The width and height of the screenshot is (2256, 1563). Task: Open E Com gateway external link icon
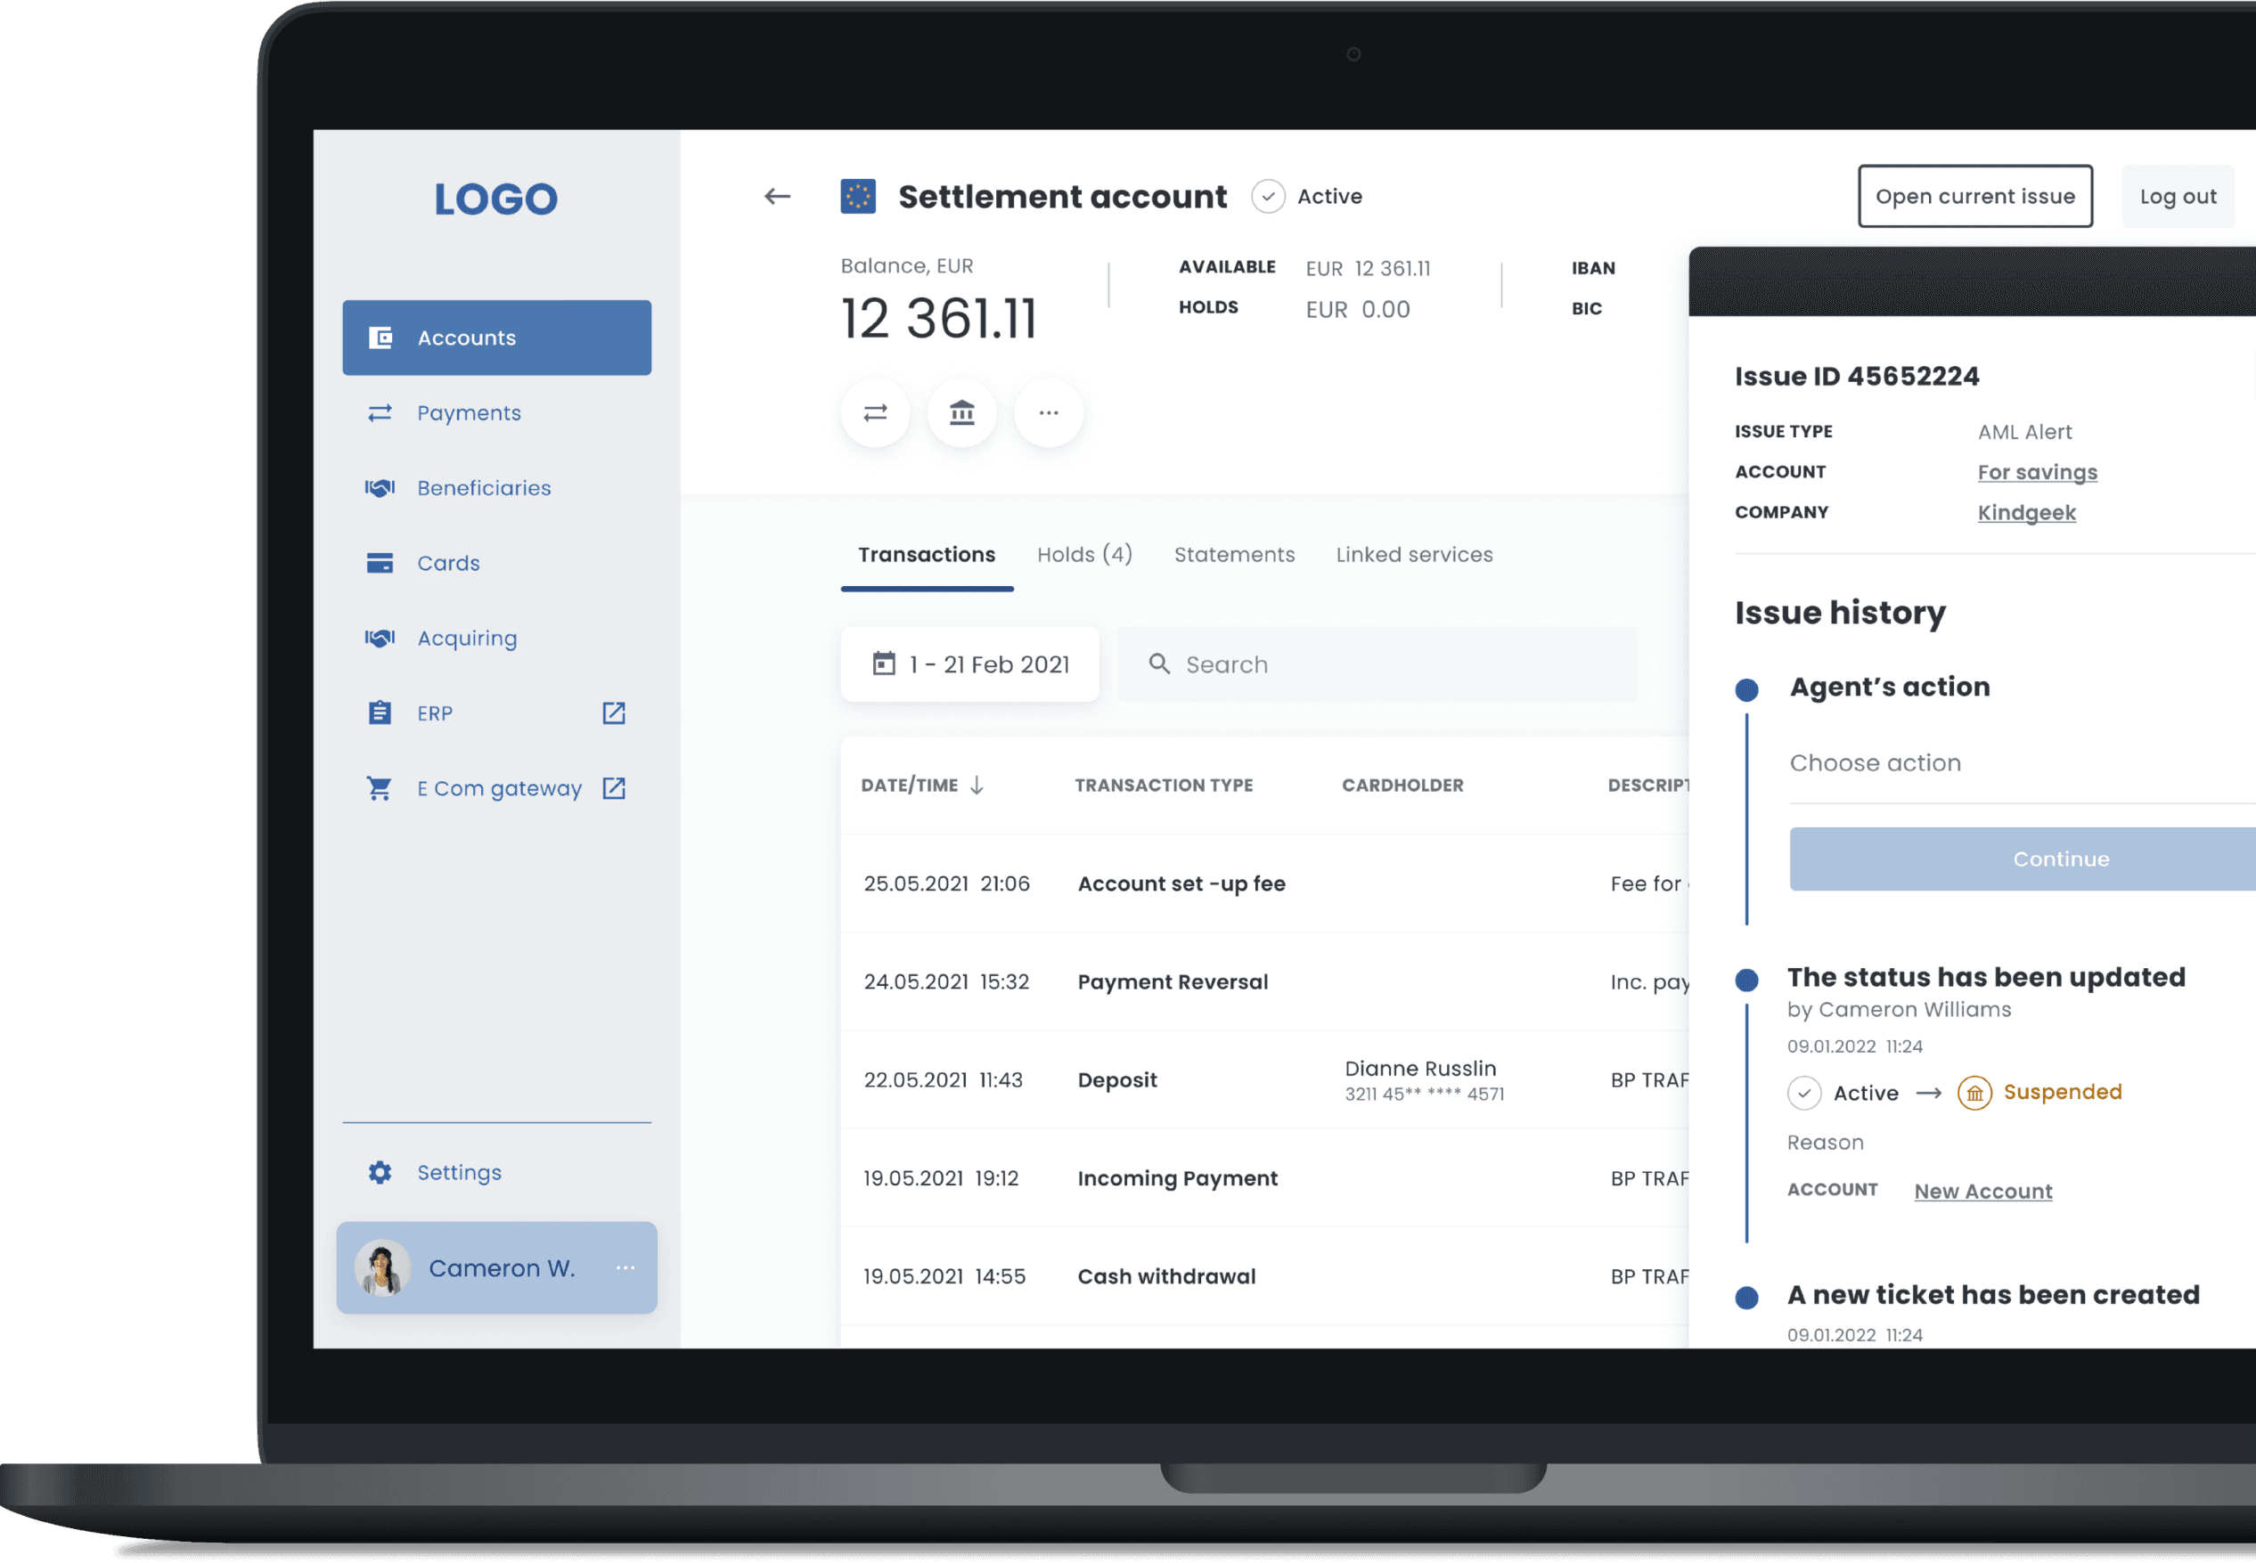point(613,788)
